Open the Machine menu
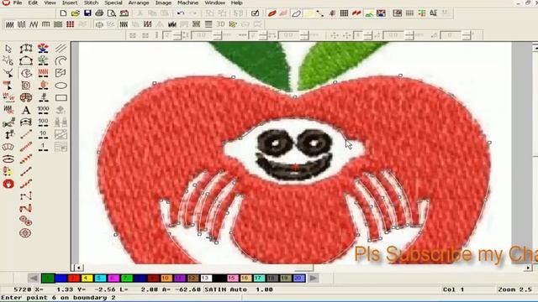Image resolution: width=538 pixels, height=302 pixels. 187,3
